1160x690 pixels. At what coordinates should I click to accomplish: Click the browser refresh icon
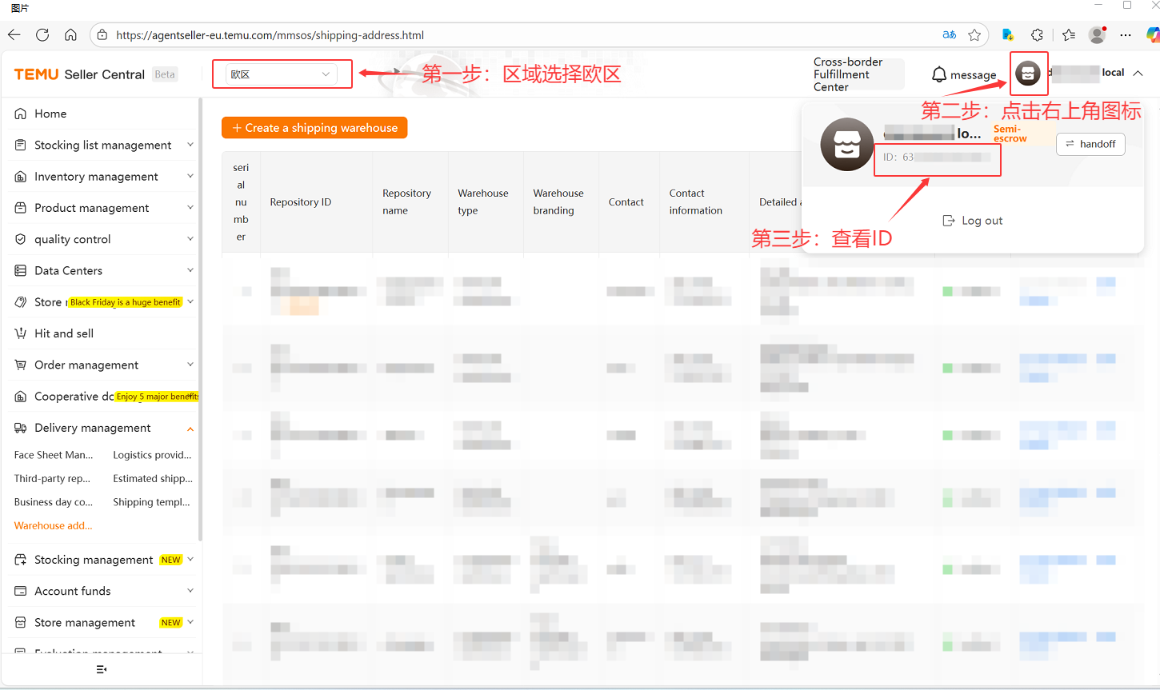point(42,35)
